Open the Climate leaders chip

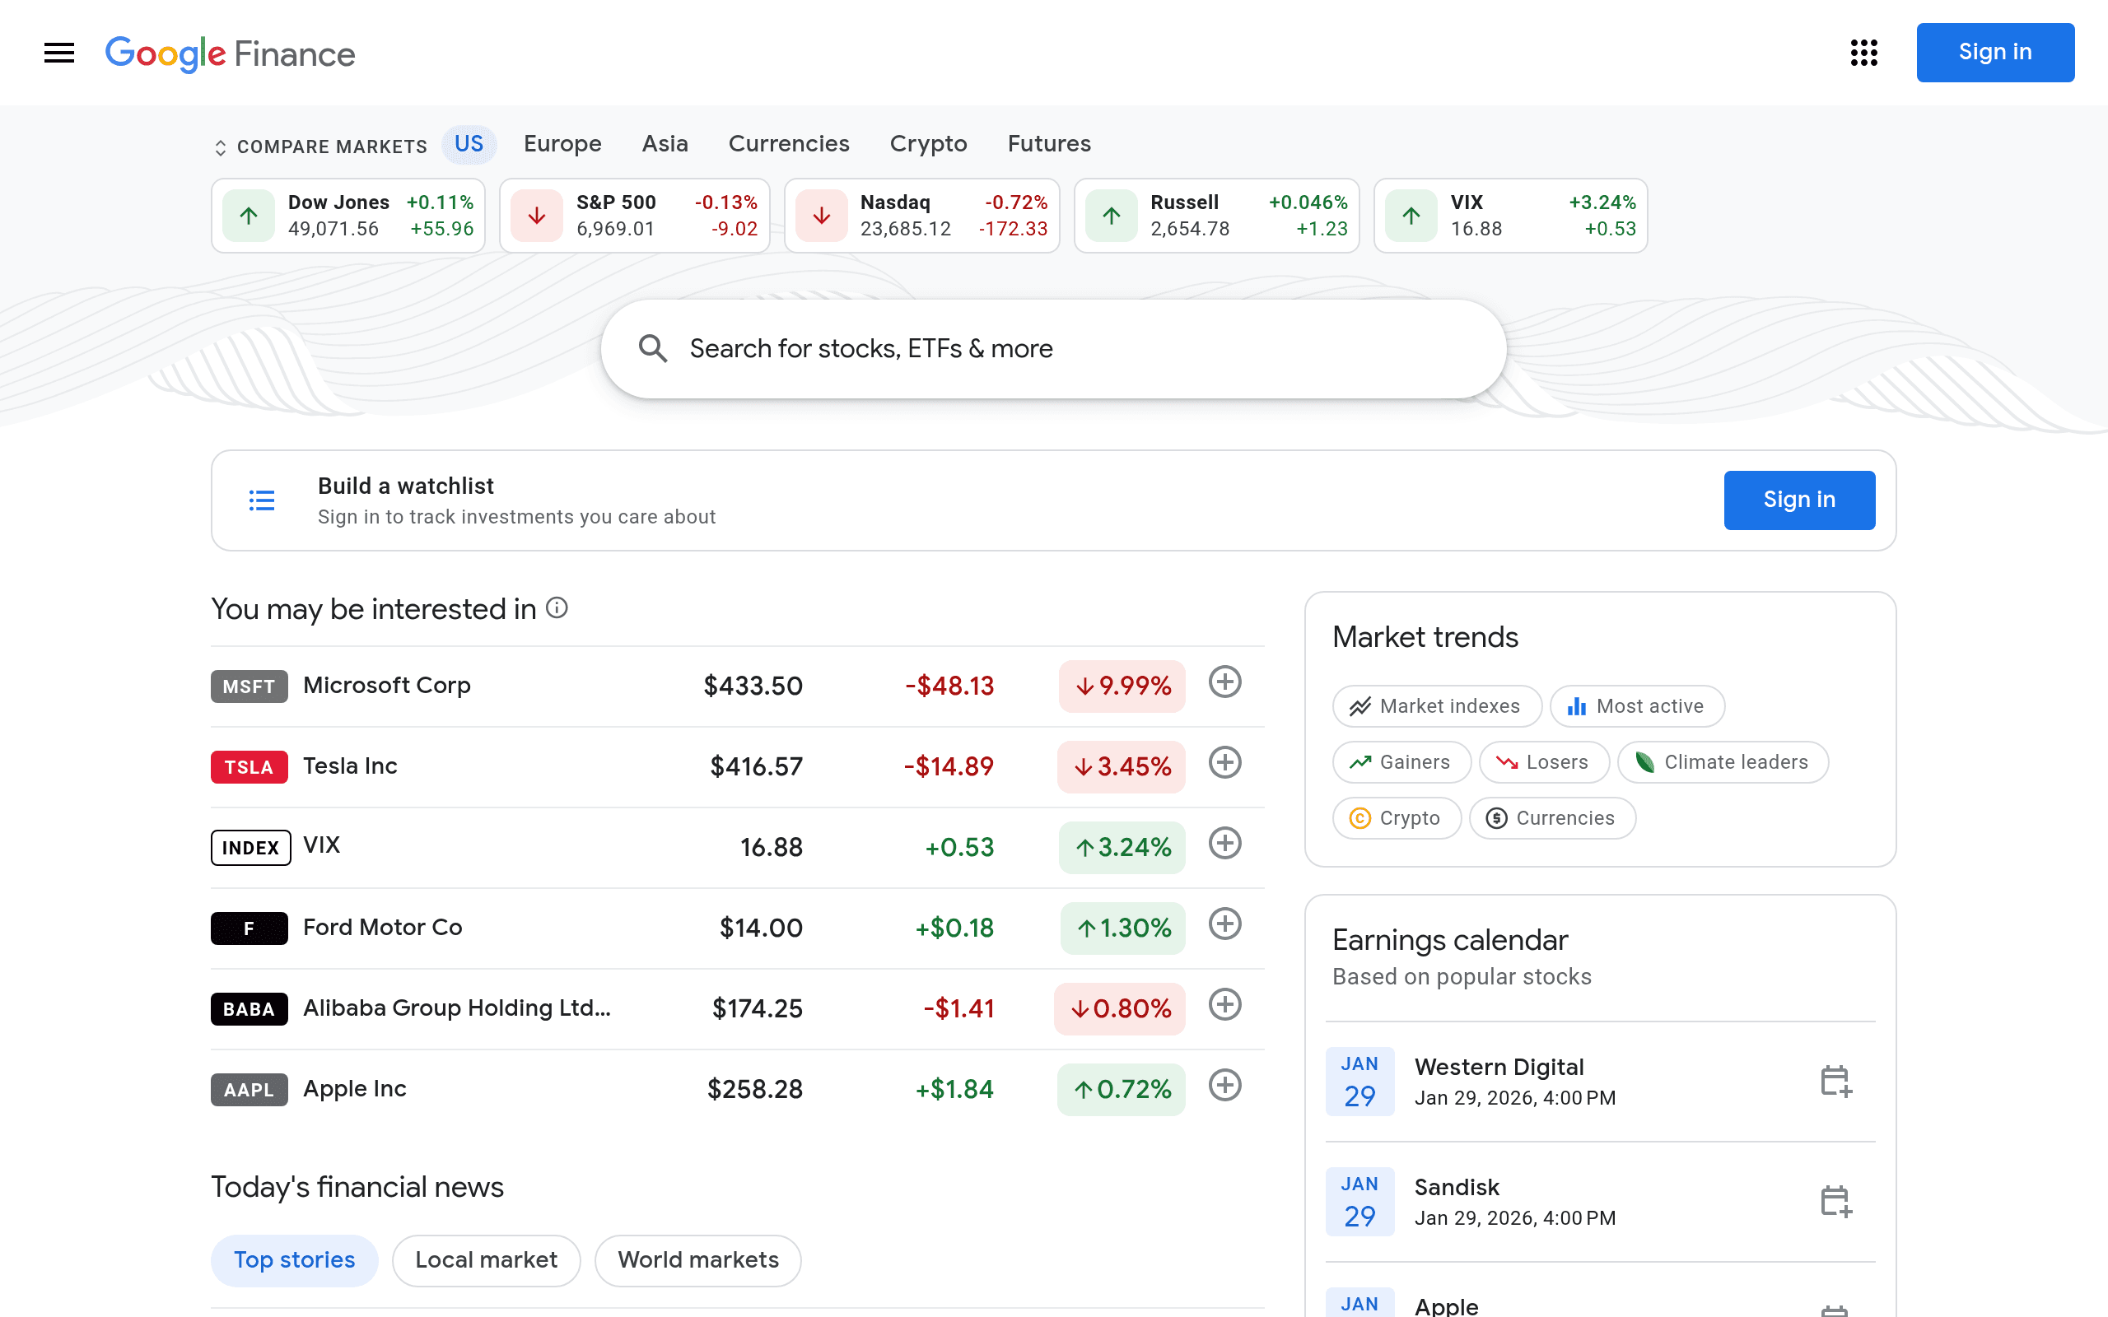point(1723,762)
